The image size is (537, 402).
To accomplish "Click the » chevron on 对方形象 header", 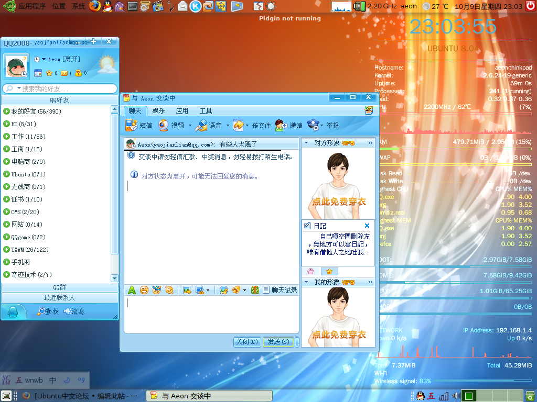I will point(370,143).
